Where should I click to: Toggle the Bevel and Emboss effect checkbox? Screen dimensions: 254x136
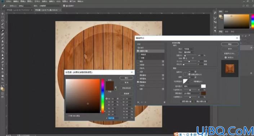point(138,51)
